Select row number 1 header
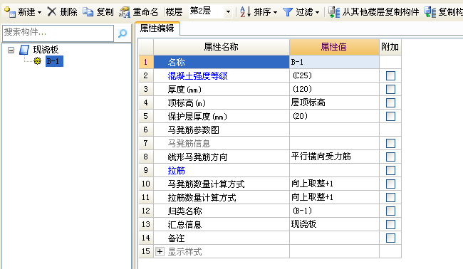Screen dimensions: 463x269 (x=146, y=62)
